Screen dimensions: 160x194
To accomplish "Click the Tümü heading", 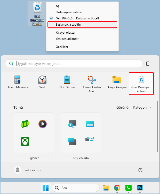I will [18, 107].
